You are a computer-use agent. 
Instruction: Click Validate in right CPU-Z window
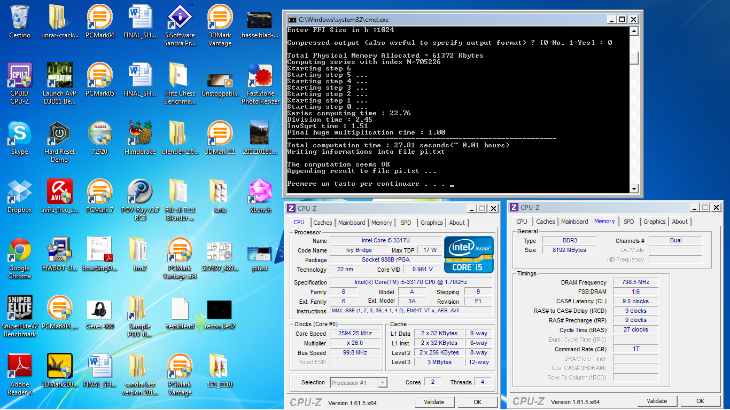click(657, 401)
